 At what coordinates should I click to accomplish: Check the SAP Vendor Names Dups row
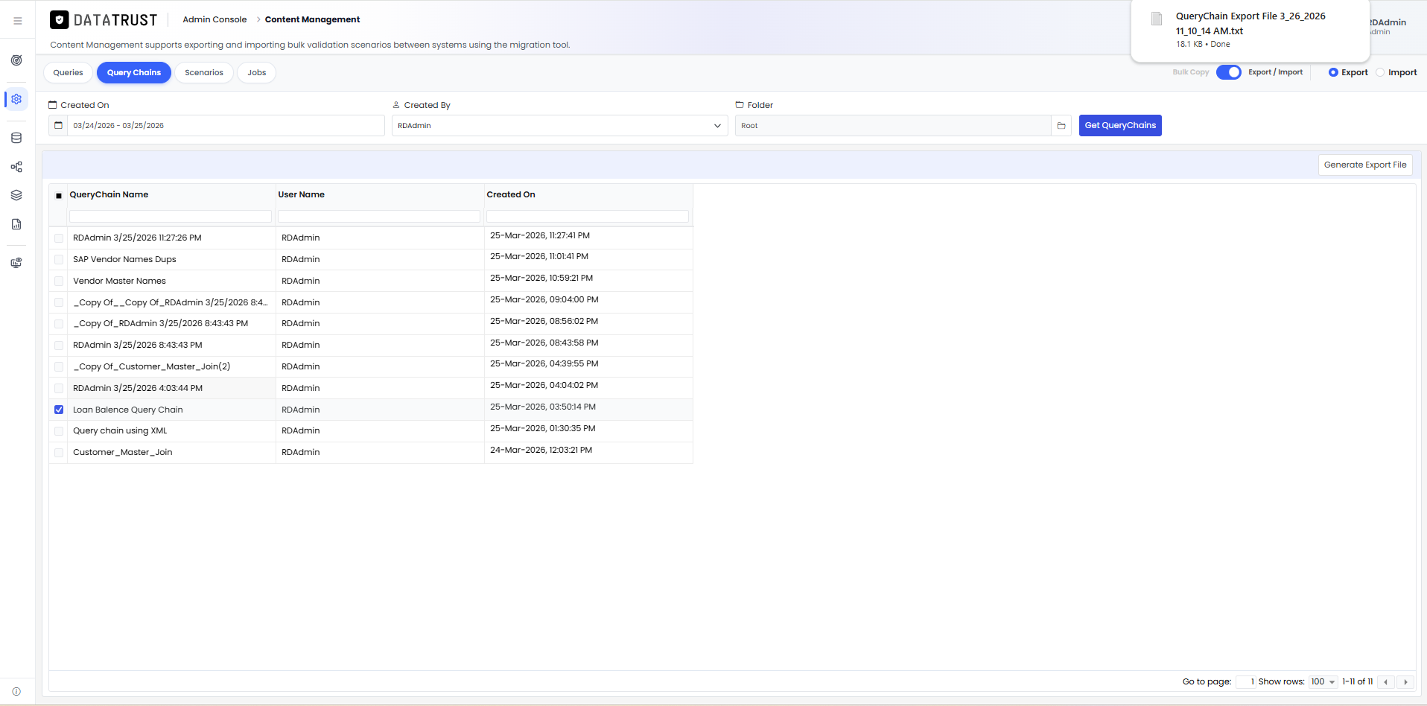click(x=59, y=260)
